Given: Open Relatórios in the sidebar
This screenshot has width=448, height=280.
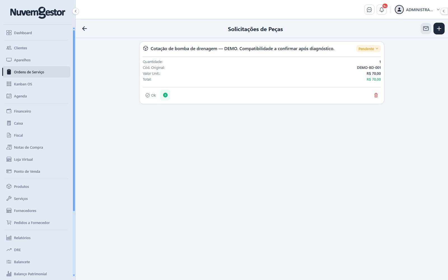Looking at the screenshot, I should (x=36, y=238).
